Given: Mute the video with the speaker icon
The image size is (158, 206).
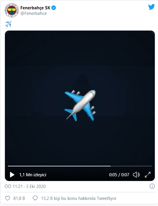Looking at the screenshot, I should click(136, 175).
